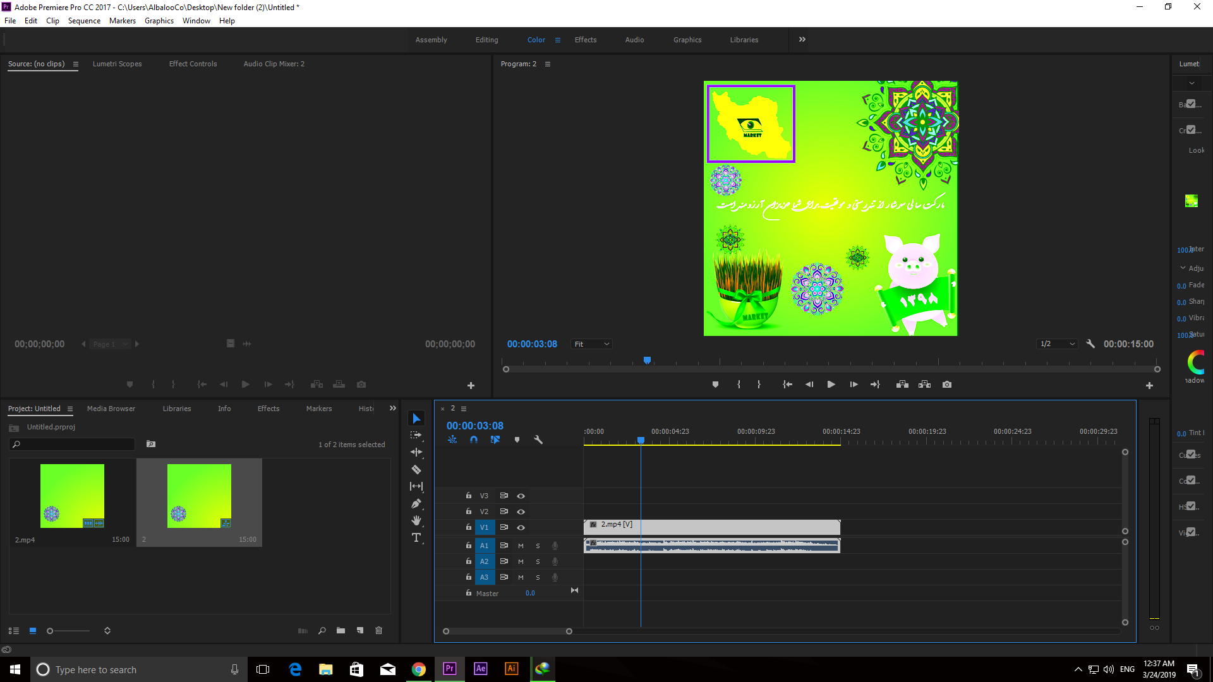
Task: Switch to the Effects workspace tab
Action: [x=585, y=39]
